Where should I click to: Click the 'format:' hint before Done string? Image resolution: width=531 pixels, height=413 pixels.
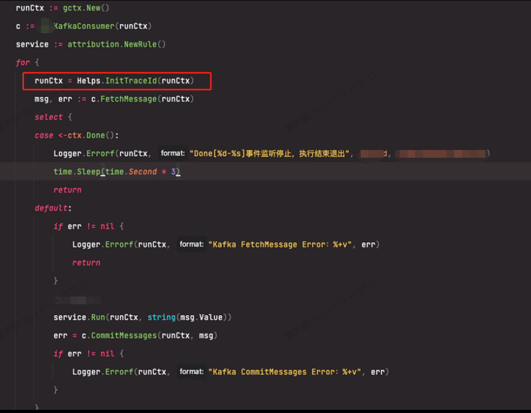pyautogui.click(x=172, y=153)
